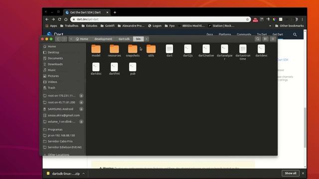Click Dart site search icon

[x=295, y=34]
